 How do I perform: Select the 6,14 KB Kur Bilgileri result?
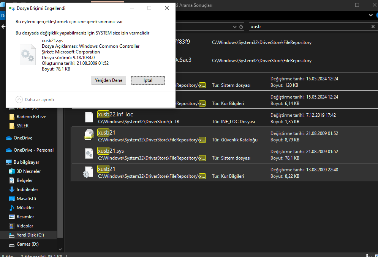[x=277, y=100]
